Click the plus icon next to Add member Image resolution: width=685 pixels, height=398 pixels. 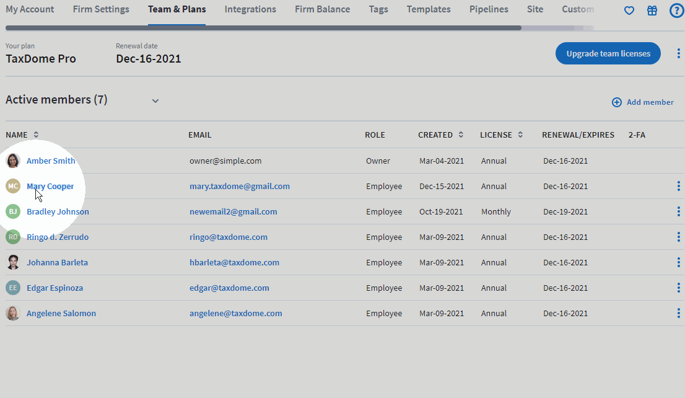point(616,102)
